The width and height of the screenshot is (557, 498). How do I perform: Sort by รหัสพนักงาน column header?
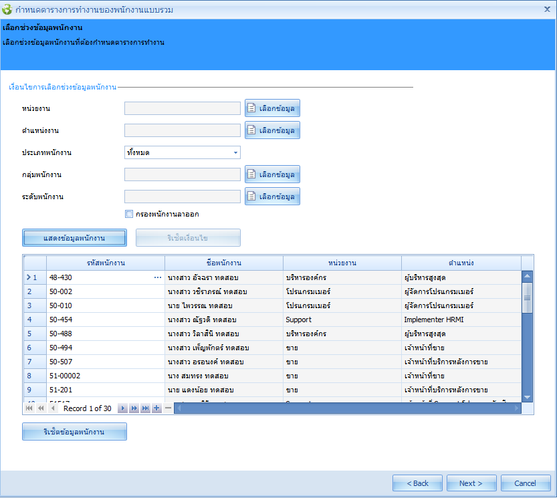[106, 263]
